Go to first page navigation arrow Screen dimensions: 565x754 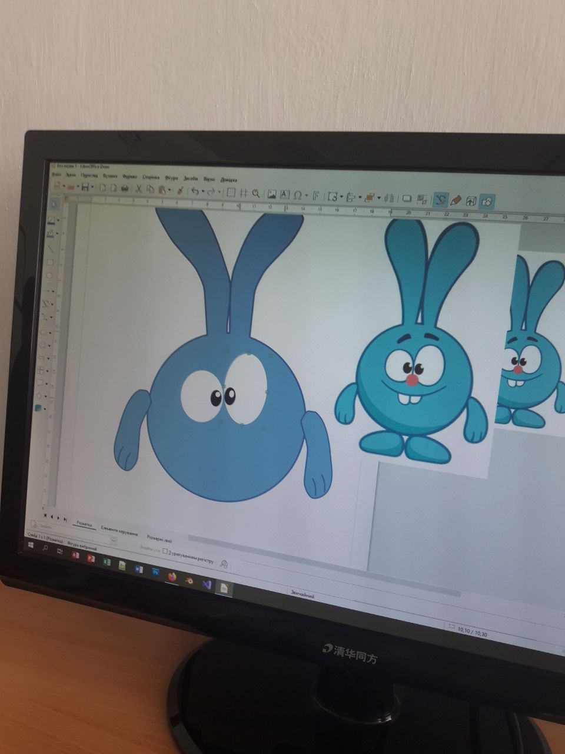click(x=45, y=515)
